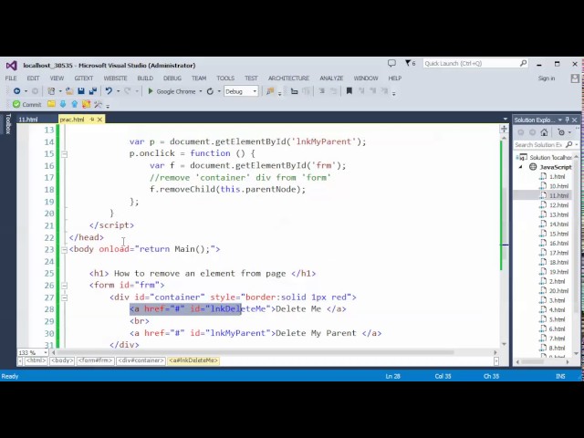Click the Visual Studio logo icon
This screenshot has height=438, width=584.
[12, 66]
